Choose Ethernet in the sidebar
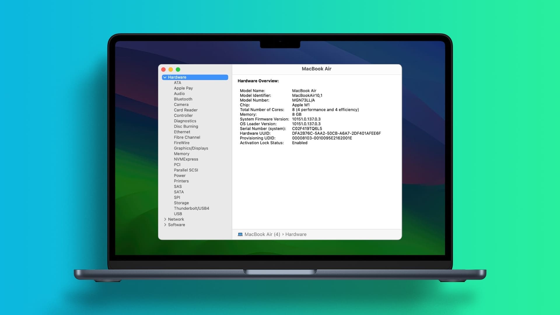This screenshot has width=560, height=315. coord(182,132)
